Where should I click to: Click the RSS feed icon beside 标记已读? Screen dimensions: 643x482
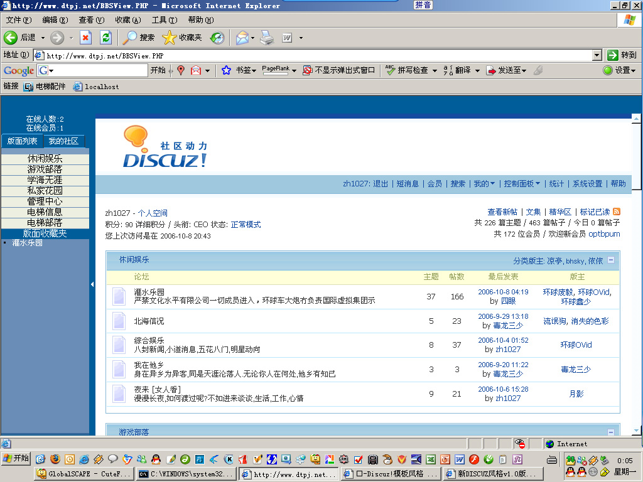coord(617,212)
